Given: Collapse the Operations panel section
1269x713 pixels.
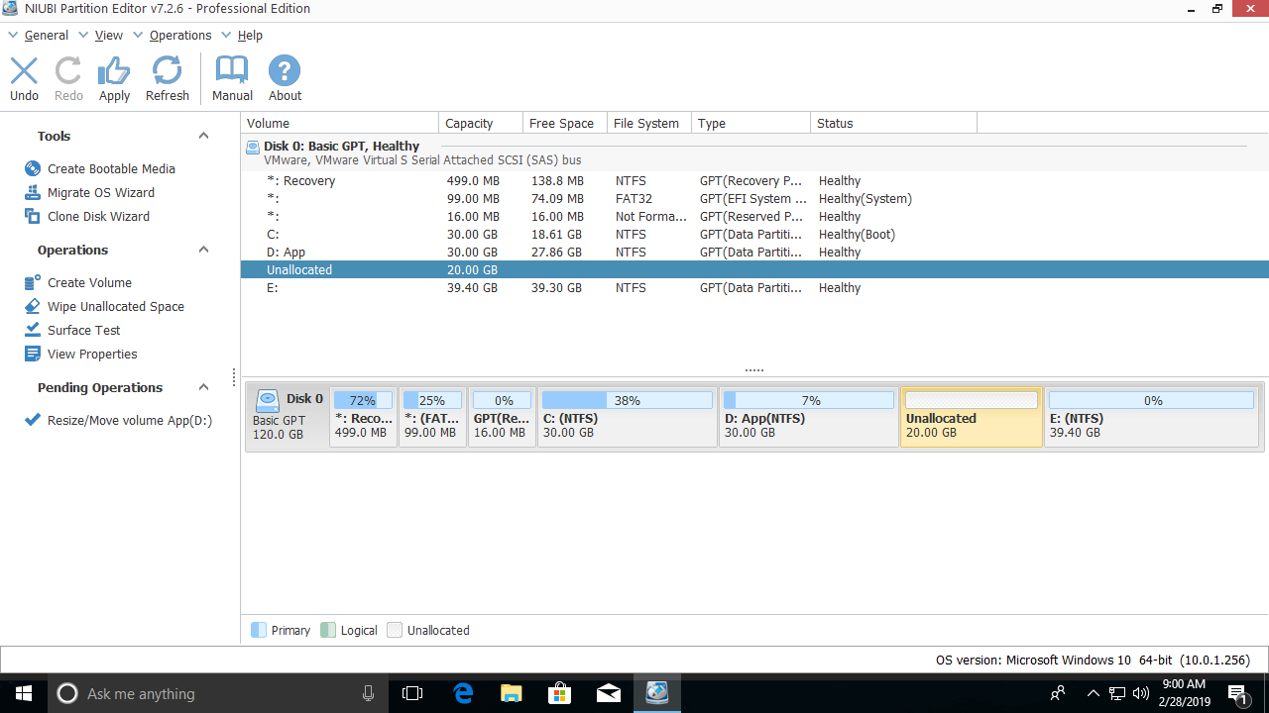Looking at the screenshot, I should (x=203, y=251).
